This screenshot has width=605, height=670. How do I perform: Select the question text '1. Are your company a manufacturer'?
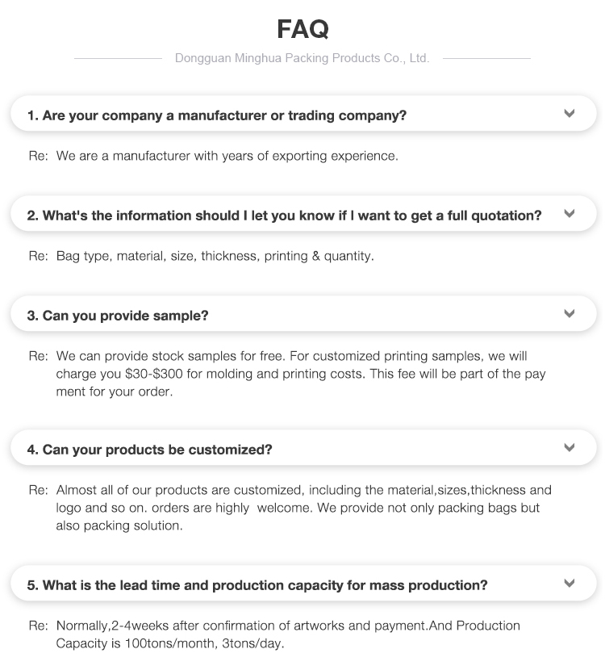coord(216,115)
